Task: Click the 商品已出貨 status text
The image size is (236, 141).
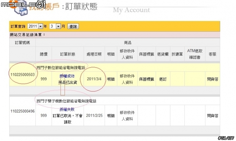Action: pyautogui.click(x=68, y=82)
